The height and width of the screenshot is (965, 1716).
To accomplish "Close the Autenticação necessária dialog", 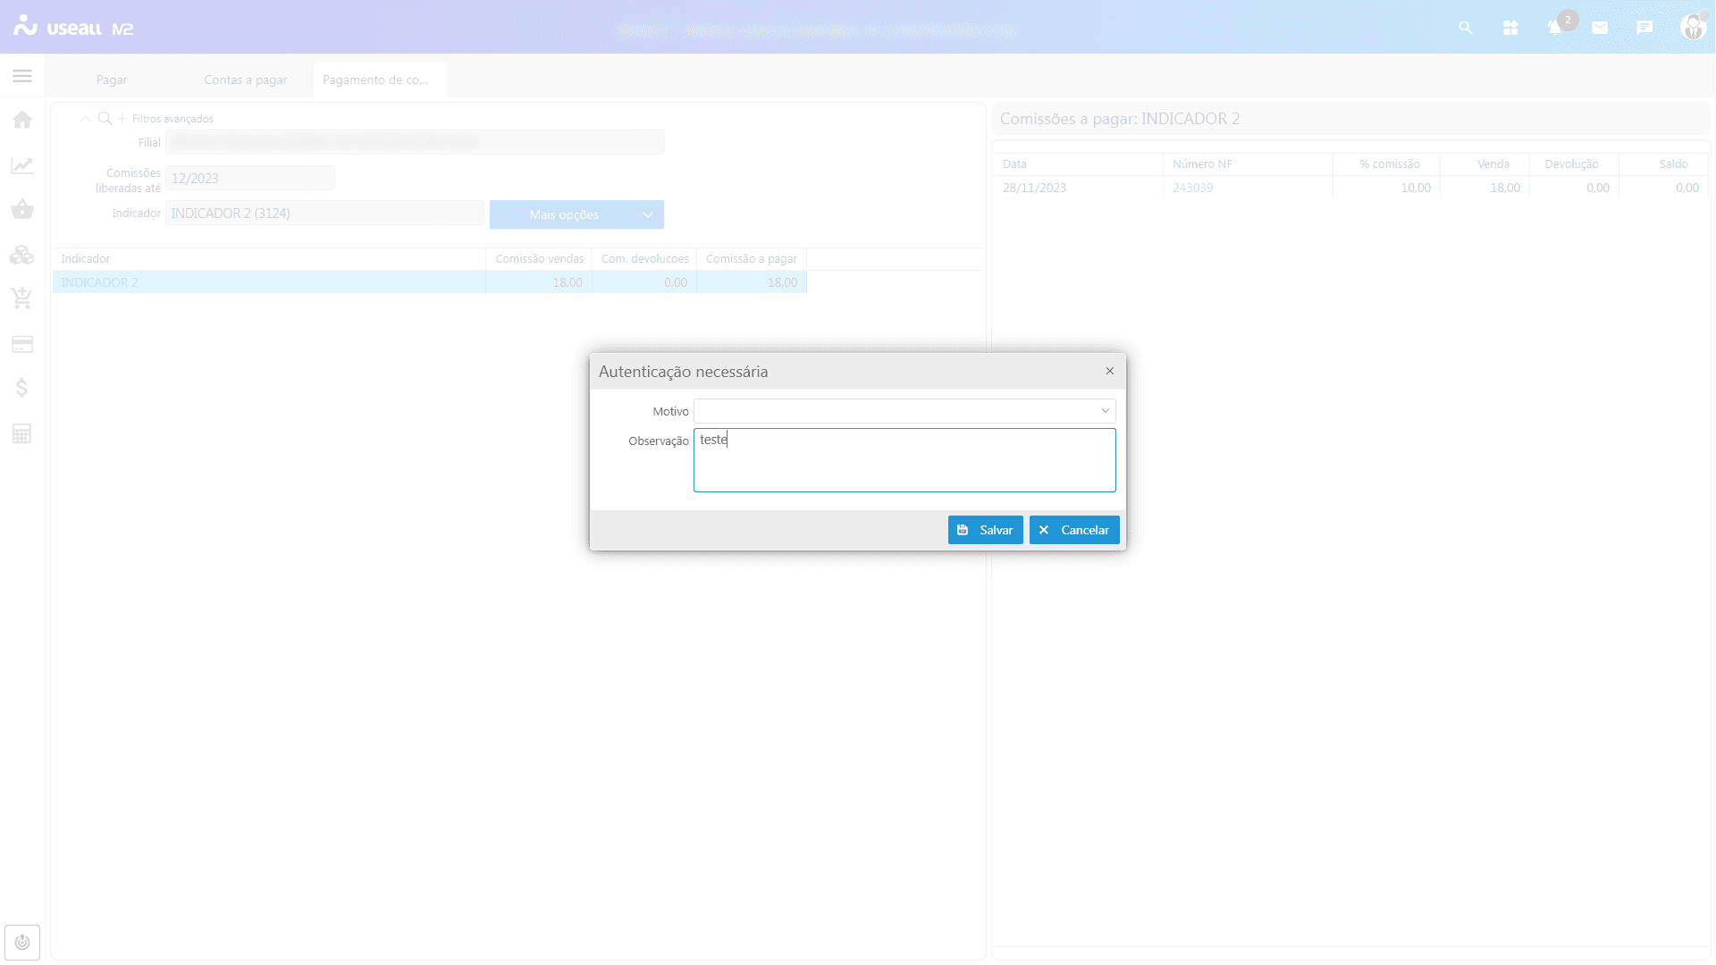I will [1110, 371].
